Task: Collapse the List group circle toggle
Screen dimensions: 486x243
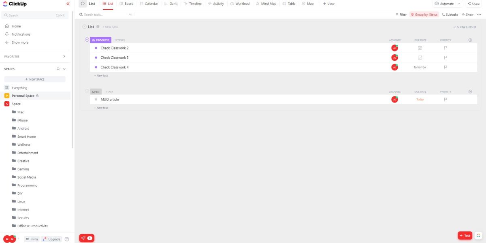Action: tap(84, 27)
